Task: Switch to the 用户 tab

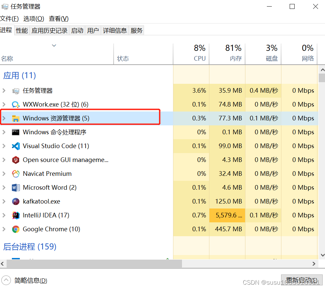Action: pyautogui.click(x=93, y=31)
